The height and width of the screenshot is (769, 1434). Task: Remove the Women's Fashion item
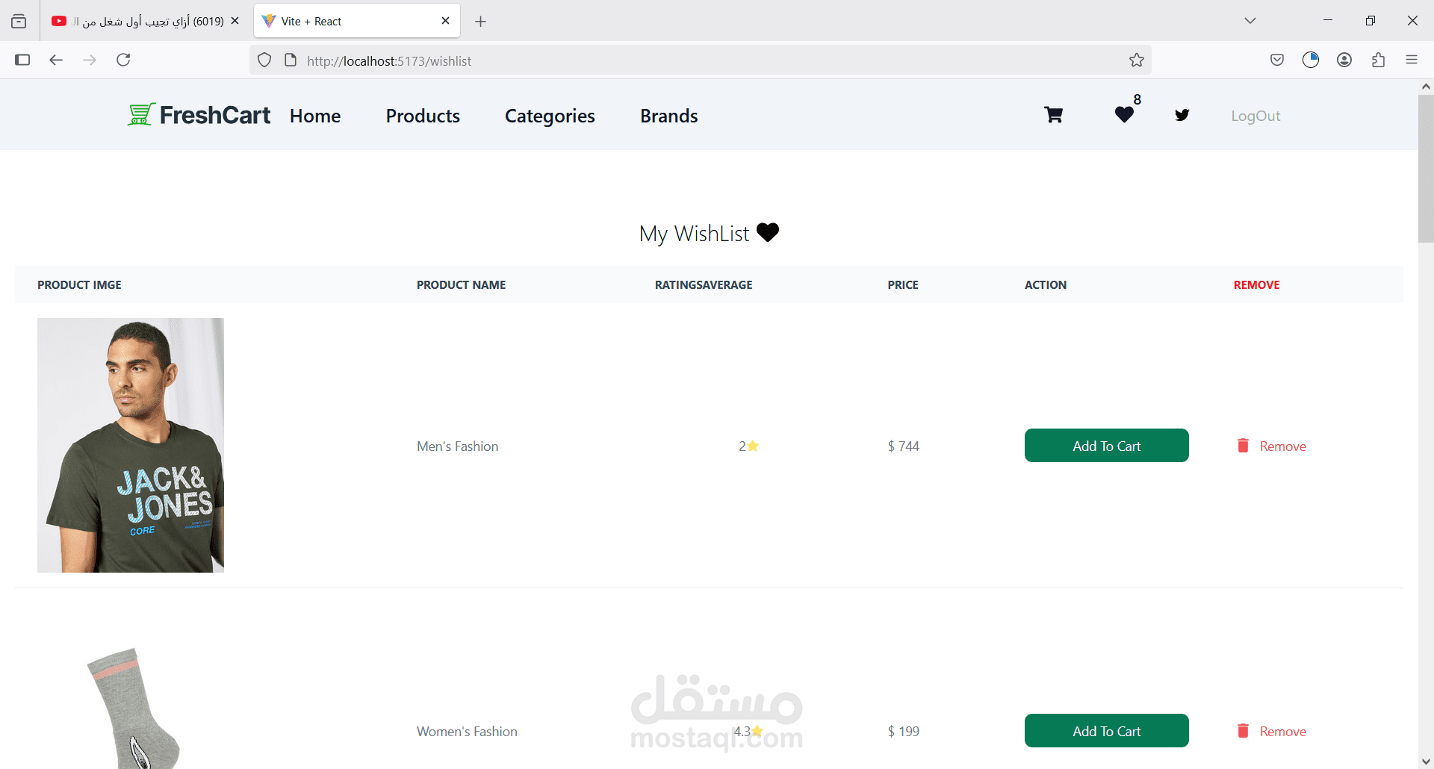pyautogui.click(x=1282, y=732)
